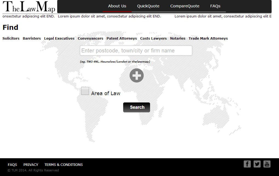Click the gray plus circle icon
Image resolution: width=279 pixels, height=176 pixels.
[136, 75]
